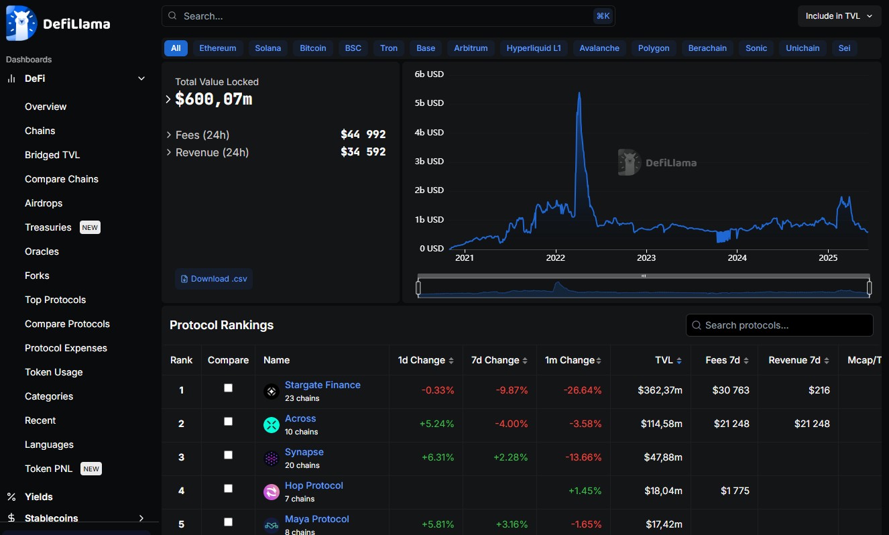The height and width of the screenshot is (535, 889).
Task: Select the Polygon chain tab
Action: [x=654, y=48]
